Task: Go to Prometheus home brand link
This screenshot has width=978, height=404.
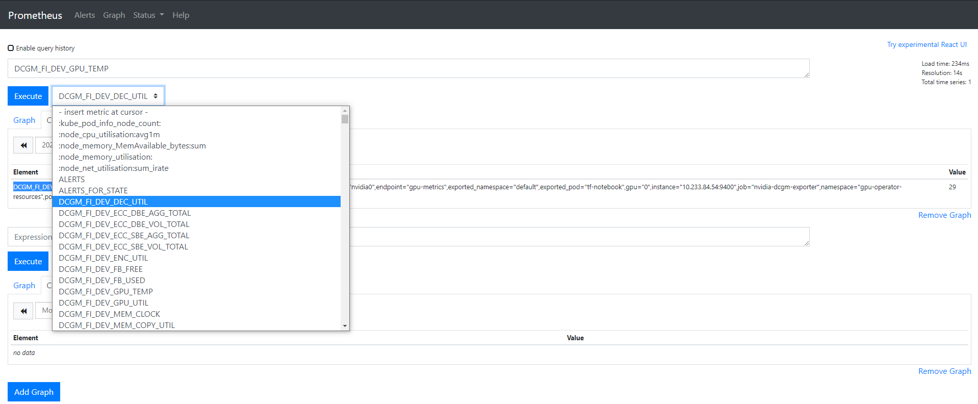Action: point(35,15)
